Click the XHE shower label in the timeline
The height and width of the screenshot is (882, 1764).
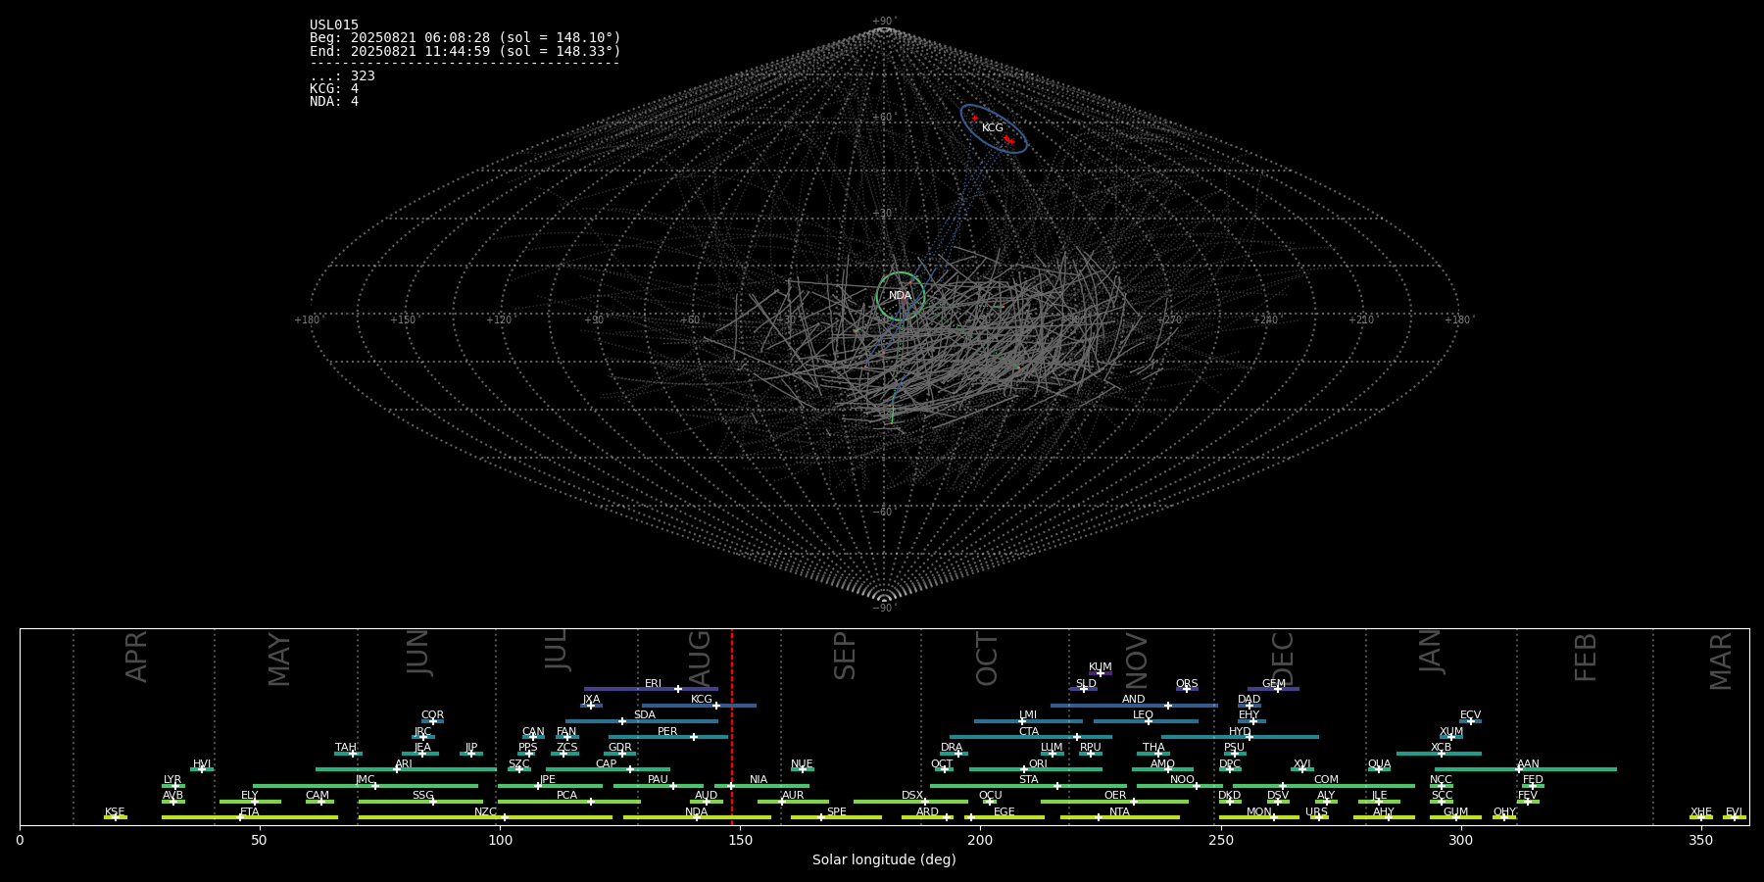click(1701, 812)
